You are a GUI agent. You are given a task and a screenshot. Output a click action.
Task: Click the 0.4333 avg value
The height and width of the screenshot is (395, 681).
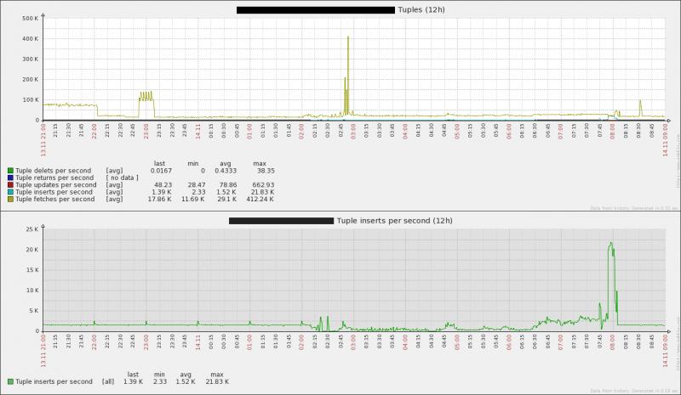tap(226, 171)
